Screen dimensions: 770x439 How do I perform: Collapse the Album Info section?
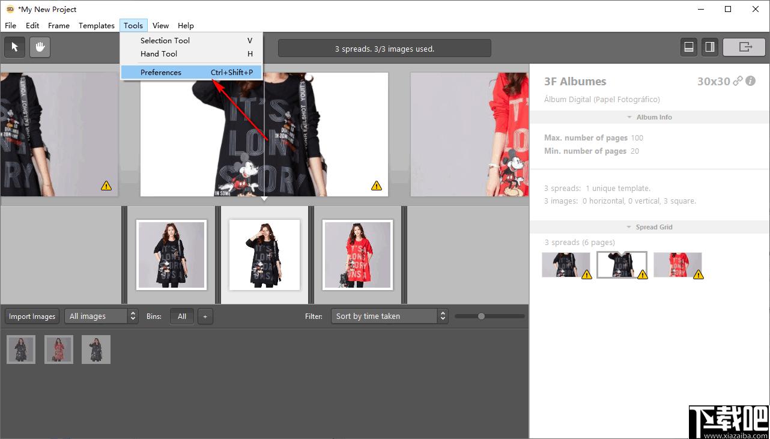649,117
